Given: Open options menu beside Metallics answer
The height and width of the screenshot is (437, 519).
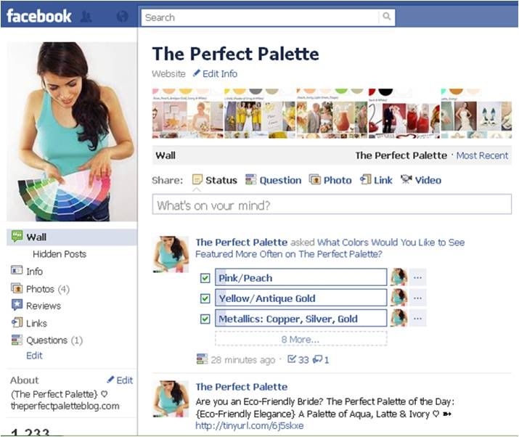Looking at the screenshot, I should pos(417,319).
